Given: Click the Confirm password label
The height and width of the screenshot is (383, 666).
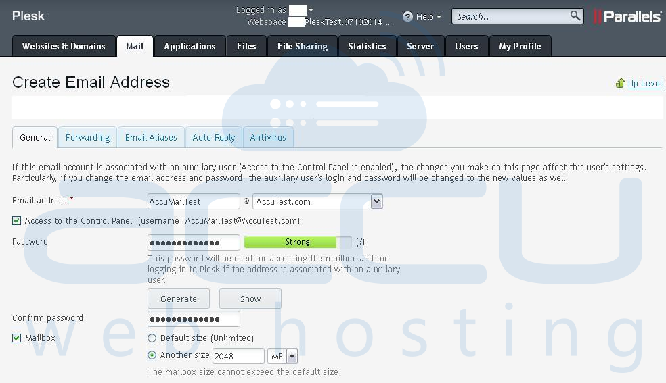Looking at the screenshot, I should tap(47, 317).
